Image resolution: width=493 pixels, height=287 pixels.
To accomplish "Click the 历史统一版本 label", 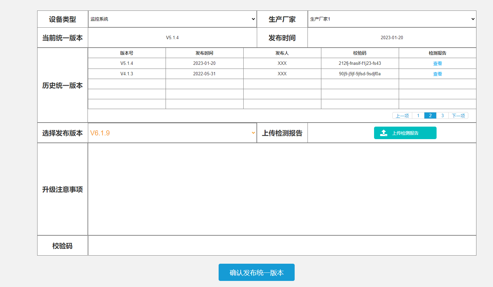I will point(63,85).
